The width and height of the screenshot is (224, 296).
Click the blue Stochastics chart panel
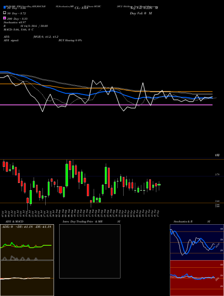[x=196, y=242]
